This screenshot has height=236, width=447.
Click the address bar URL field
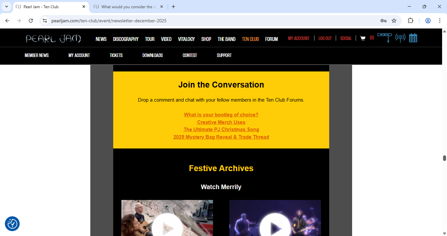[x=209, y=21]
